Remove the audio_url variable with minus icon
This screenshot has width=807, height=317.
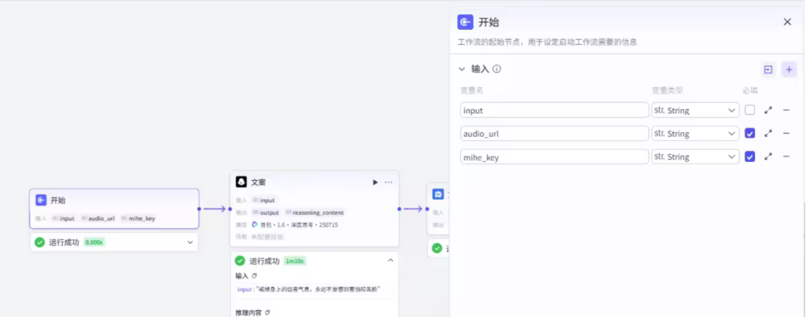pyautogui.click(x=786, y=134)
